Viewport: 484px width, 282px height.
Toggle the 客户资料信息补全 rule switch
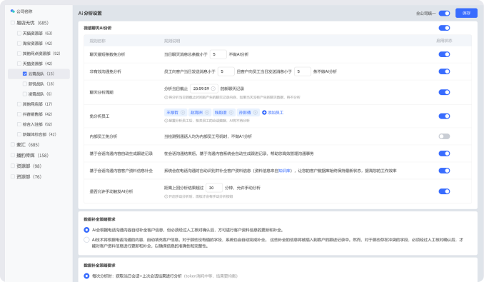pyautogui.click(x=444, y=171)
